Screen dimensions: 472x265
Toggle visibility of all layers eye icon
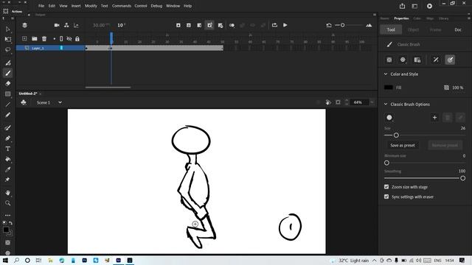click(69, 39)
